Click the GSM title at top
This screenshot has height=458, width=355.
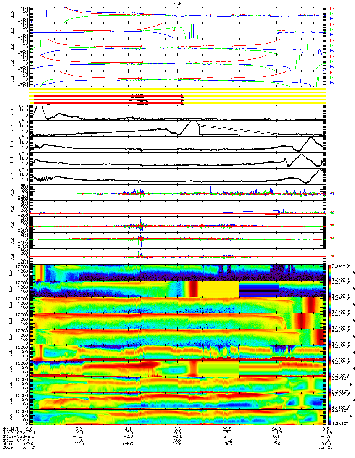pos(177,3)
